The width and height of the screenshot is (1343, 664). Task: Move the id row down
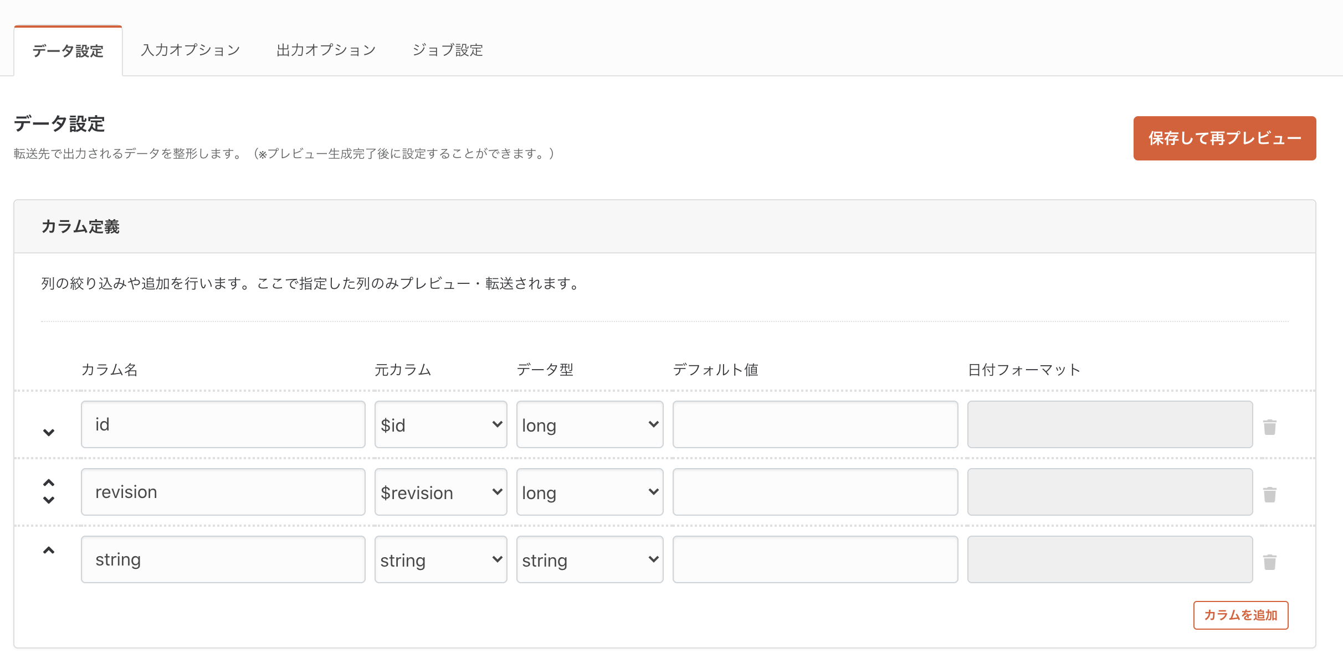tap(49, 432)
